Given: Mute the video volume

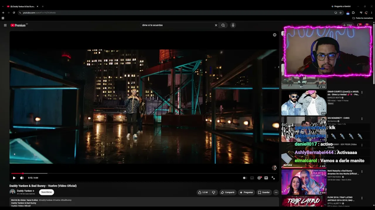Looking at the screenshot, I should tap(22, 178).
